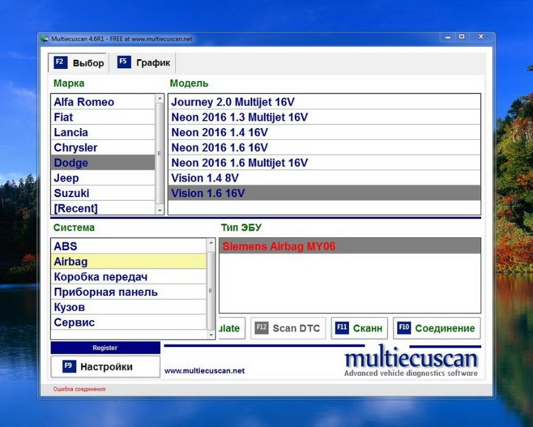Select model Journey 2.0 Multijet 16V
The image size is (533, 427).
tap(324, 102)
